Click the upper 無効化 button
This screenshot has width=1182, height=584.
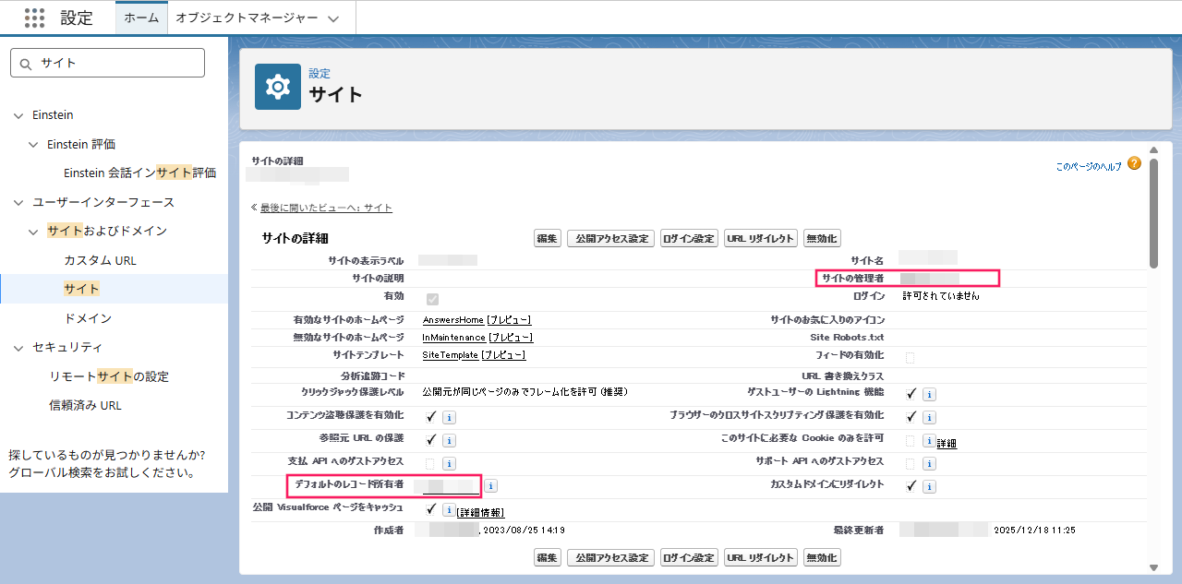point(822,238)
